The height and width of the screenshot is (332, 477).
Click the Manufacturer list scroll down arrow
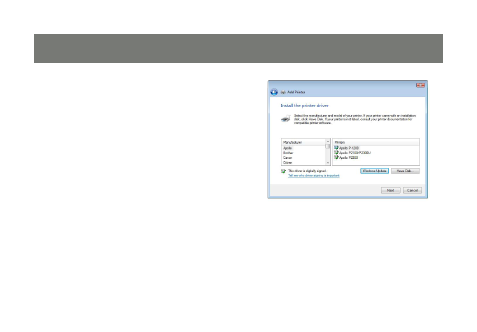[x=327, y=163]
